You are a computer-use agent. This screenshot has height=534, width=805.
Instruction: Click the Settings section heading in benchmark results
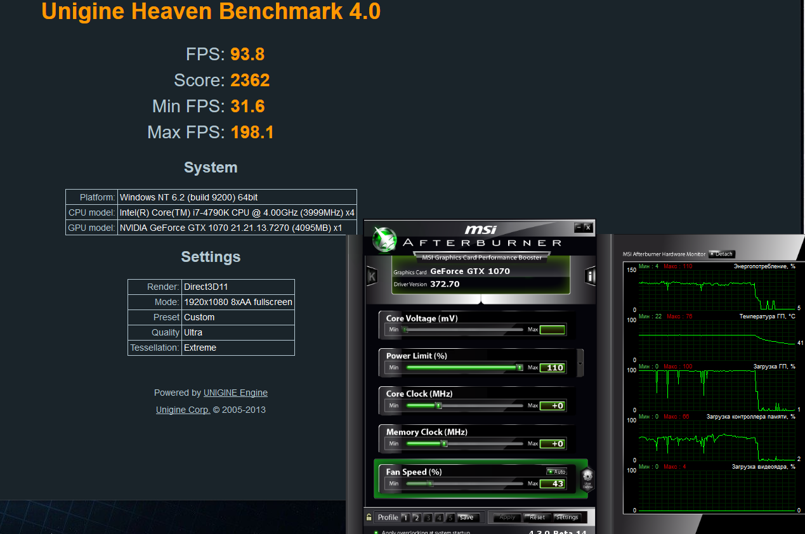coord(211,257)
